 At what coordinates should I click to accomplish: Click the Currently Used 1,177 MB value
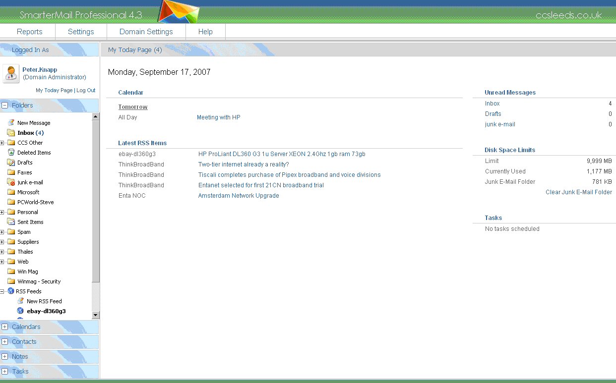tap(599, 171)
